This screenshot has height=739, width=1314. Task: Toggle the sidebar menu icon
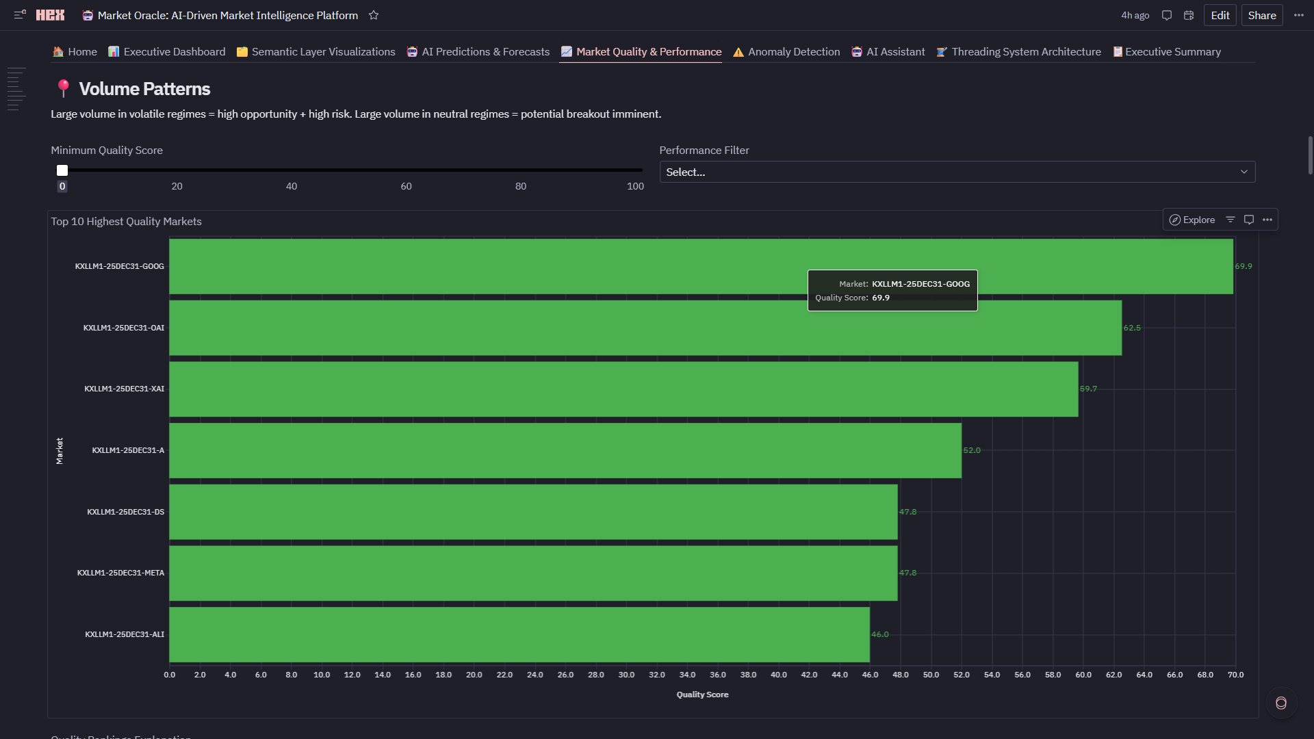click(x=20, y=14)
